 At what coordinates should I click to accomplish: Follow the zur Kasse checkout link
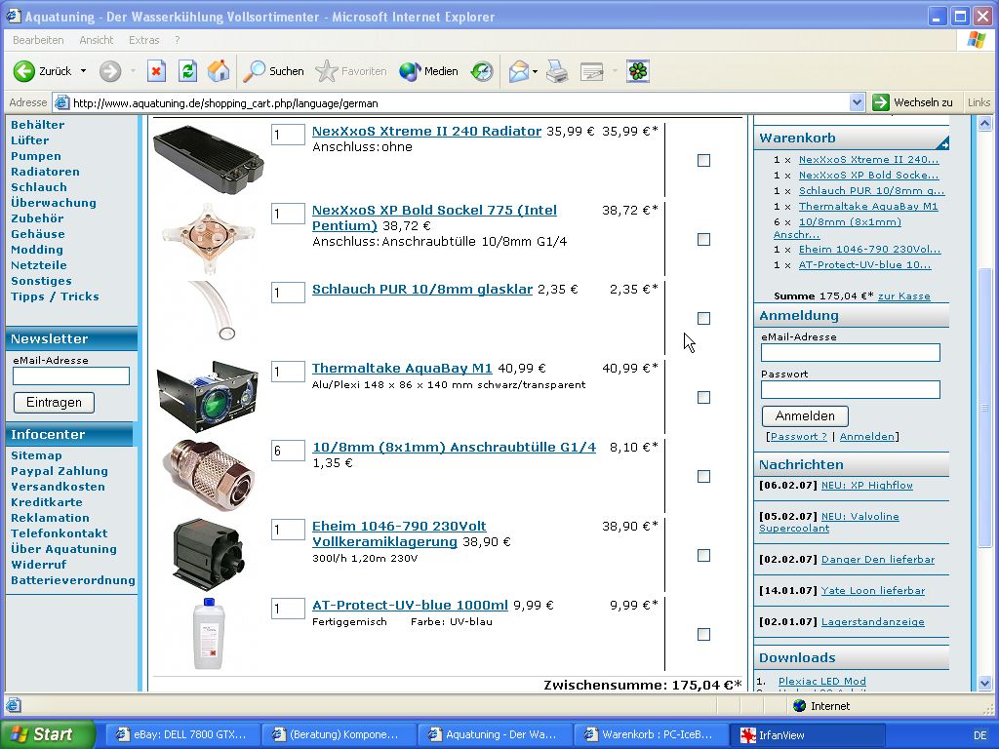click(904, 296)
